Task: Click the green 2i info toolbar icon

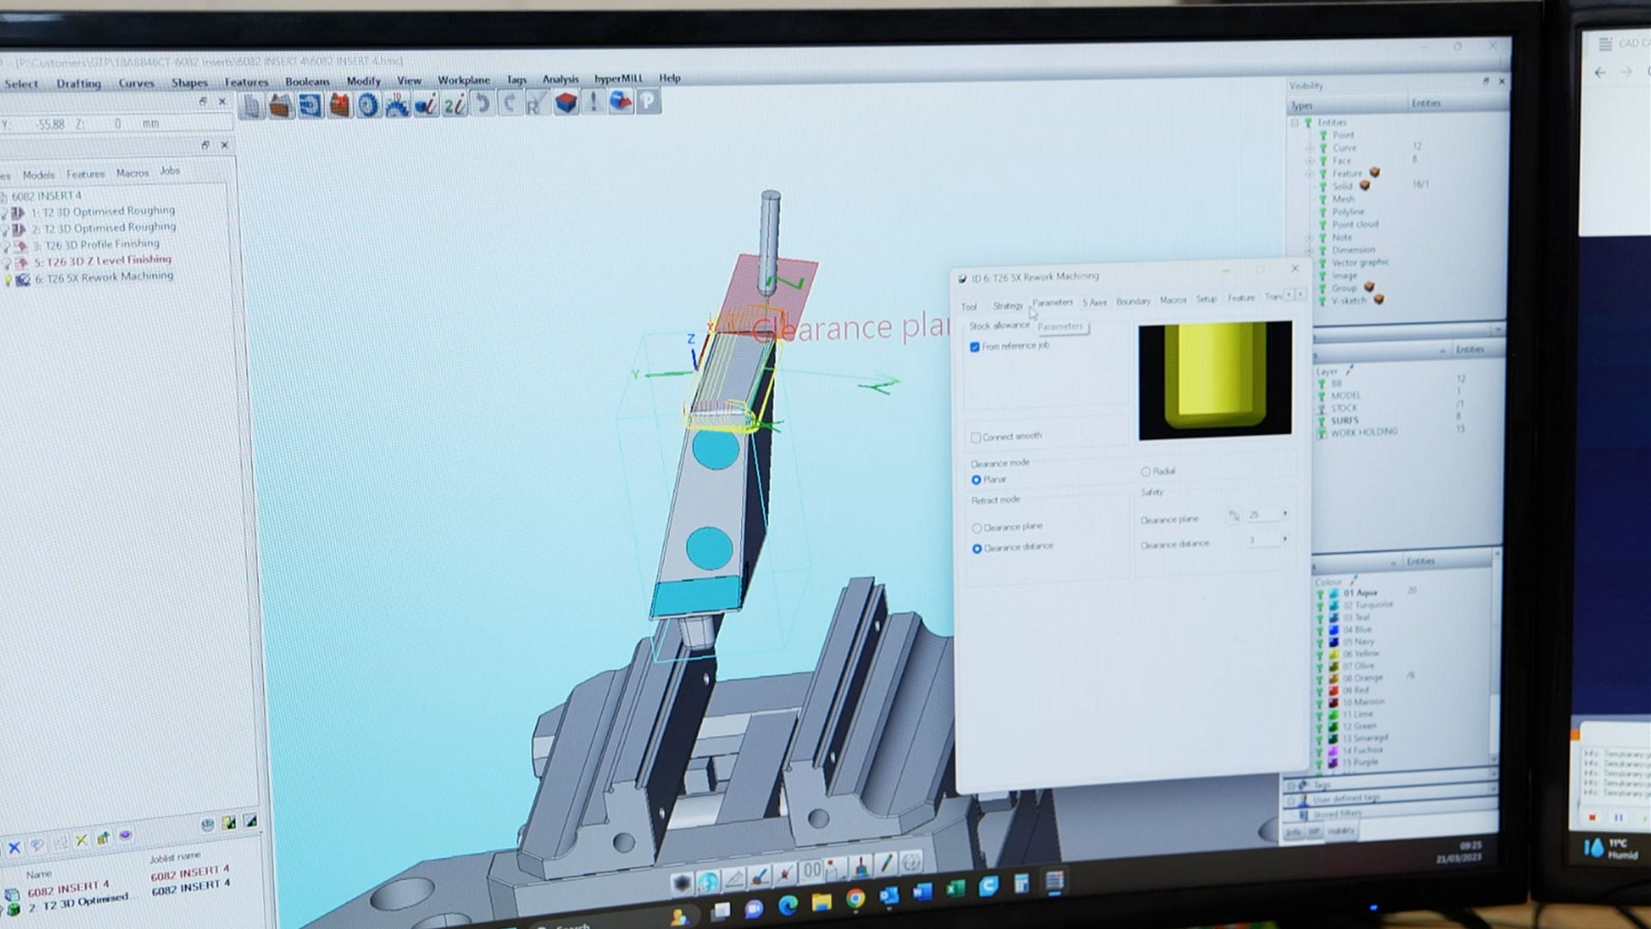Action: pos(455,105)
